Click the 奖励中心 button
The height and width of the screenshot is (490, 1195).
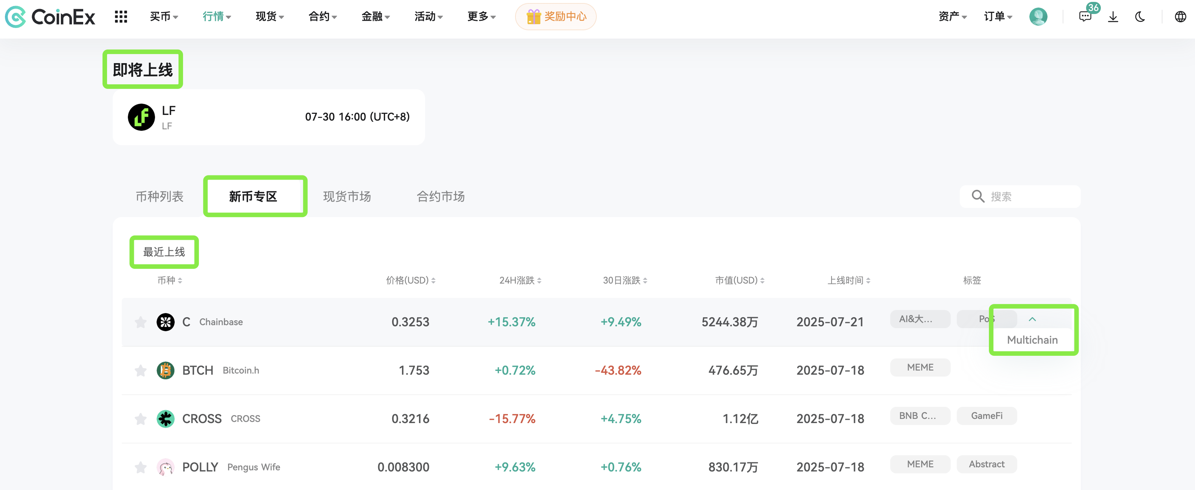click(x=556, y=17)
